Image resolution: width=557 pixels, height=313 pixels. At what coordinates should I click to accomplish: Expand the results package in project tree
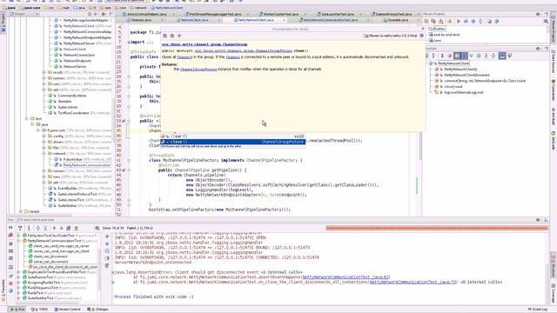(44, 72)
